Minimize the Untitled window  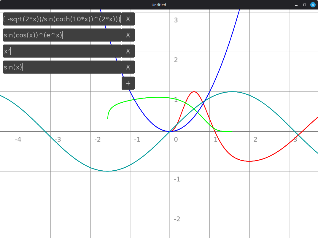296,5
